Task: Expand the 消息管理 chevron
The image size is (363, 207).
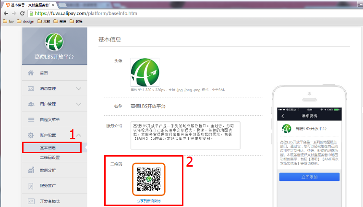Action: 79,89
